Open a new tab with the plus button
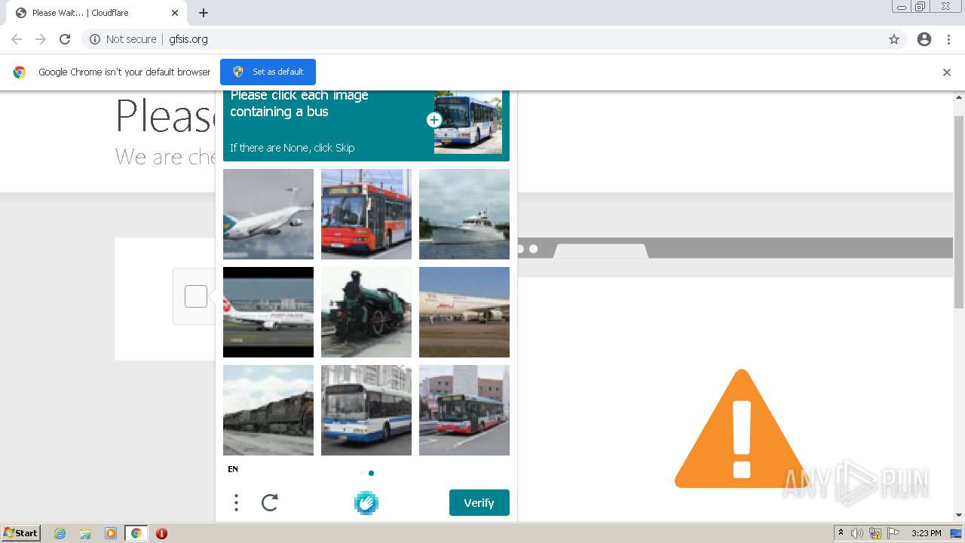965x543 pixels. point(204,13)
